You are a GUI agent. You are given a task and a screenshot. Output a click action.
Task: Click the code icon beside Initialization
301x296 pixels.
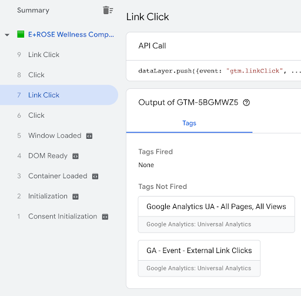tap(75, 197)
